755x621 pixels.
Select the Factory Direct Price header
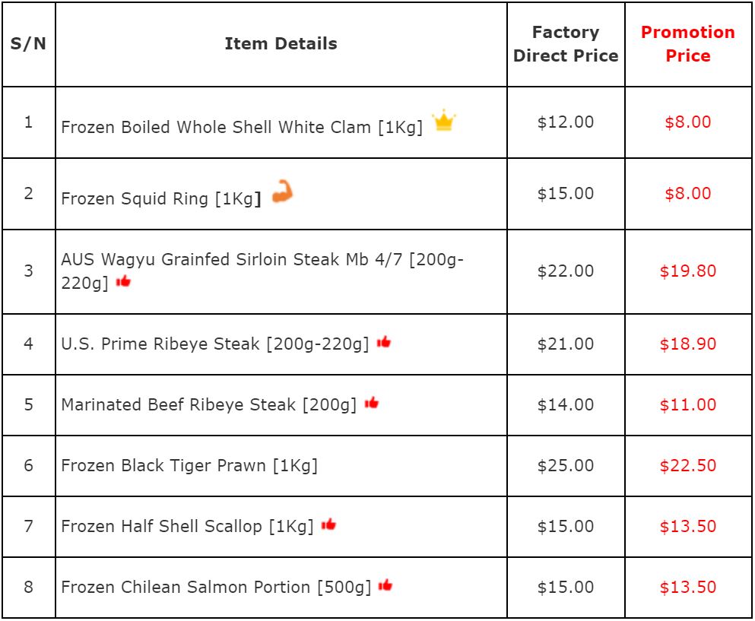[566, 44]
